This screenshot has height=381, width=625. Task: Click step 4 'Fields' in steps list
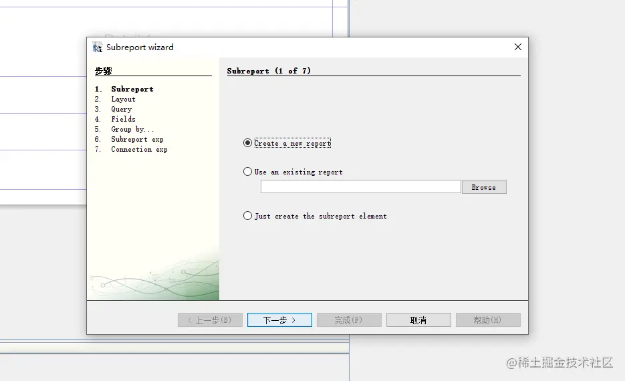[x=123, y=119]
